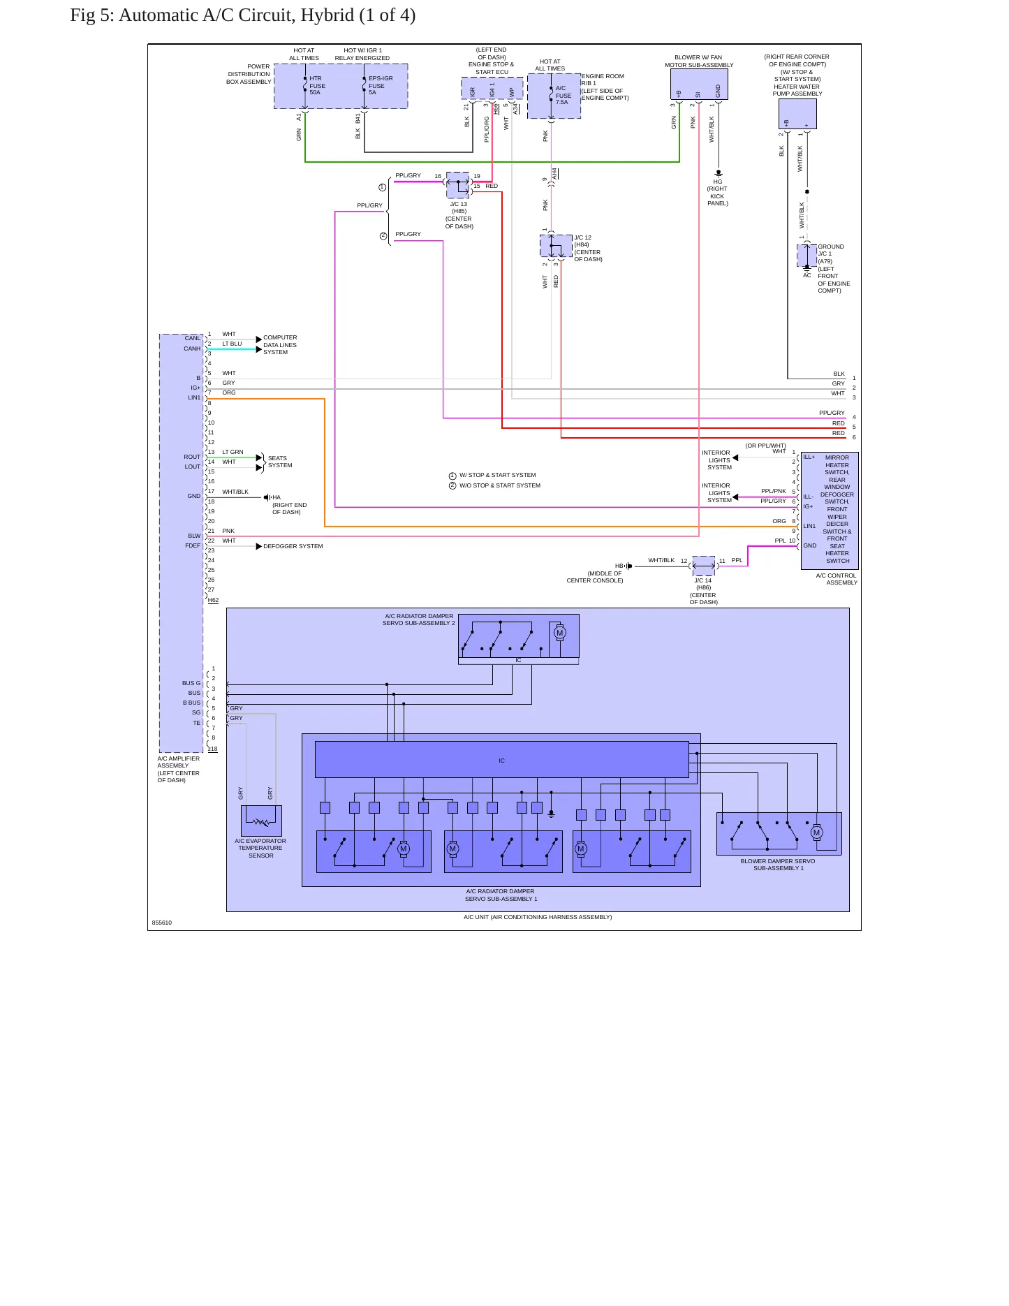Select the "J/C 13 (H85)" junction connector label
This screenshot has height=1306, width=1009.
[459, 207]
